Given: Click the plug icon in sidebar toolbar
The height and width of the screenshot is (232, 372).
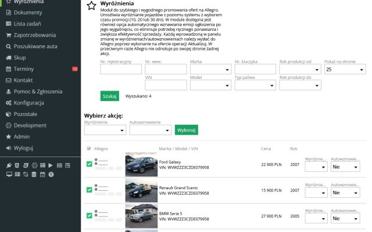Looking at the screenshot, I should click(9, 165).
